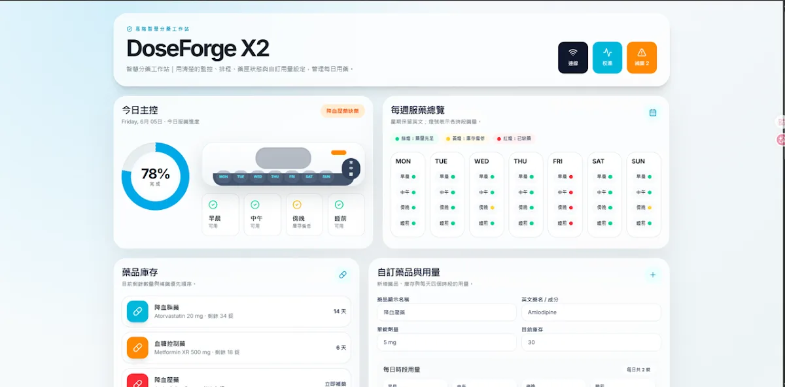The width and height of the screenshot is (785, 387).
Task: Click the FRI morning red status pill
Action: point(566,177)
